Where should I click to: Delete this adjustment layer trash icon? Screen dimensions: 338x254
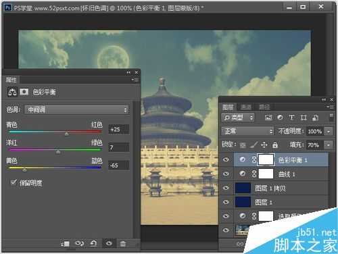123,243
